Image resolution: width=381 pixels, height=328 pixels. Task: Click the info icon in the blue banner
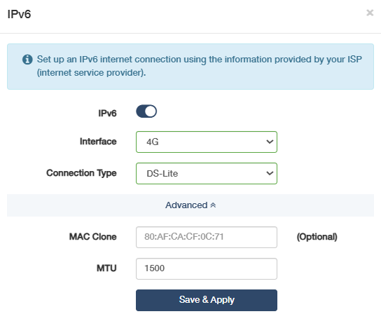27,60
